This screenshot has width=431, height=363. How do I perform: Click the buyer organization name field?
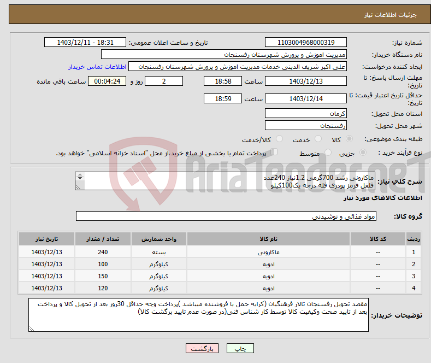click(224, 55)
